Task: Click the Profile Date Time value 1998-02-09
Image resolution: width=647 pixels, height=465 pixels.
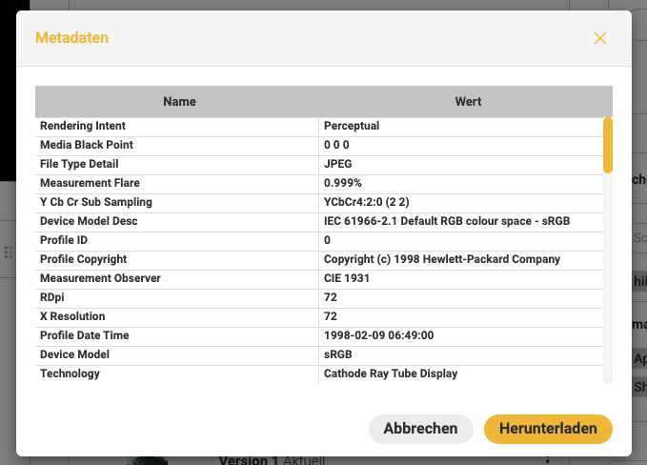Action: point(379,335)
